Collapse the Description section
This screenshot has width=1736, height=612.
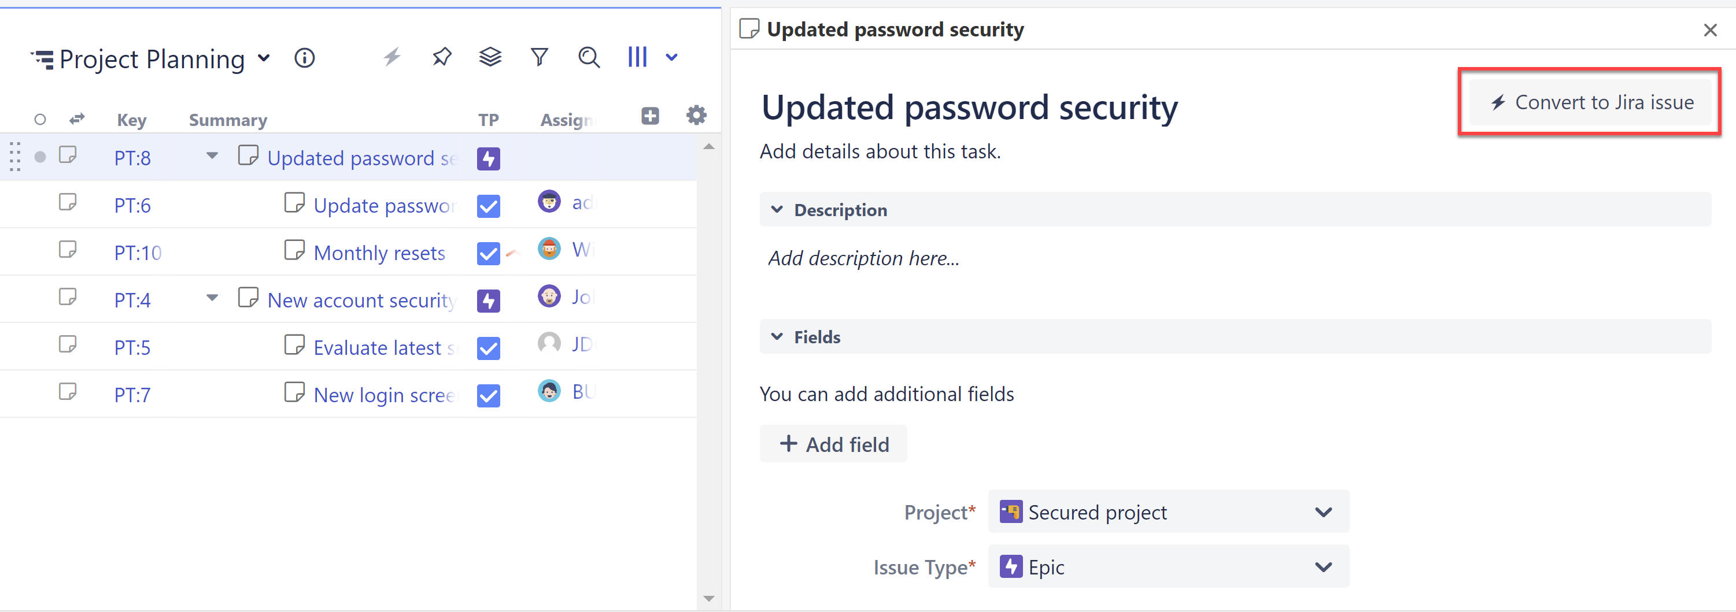[x=777, y=209]
